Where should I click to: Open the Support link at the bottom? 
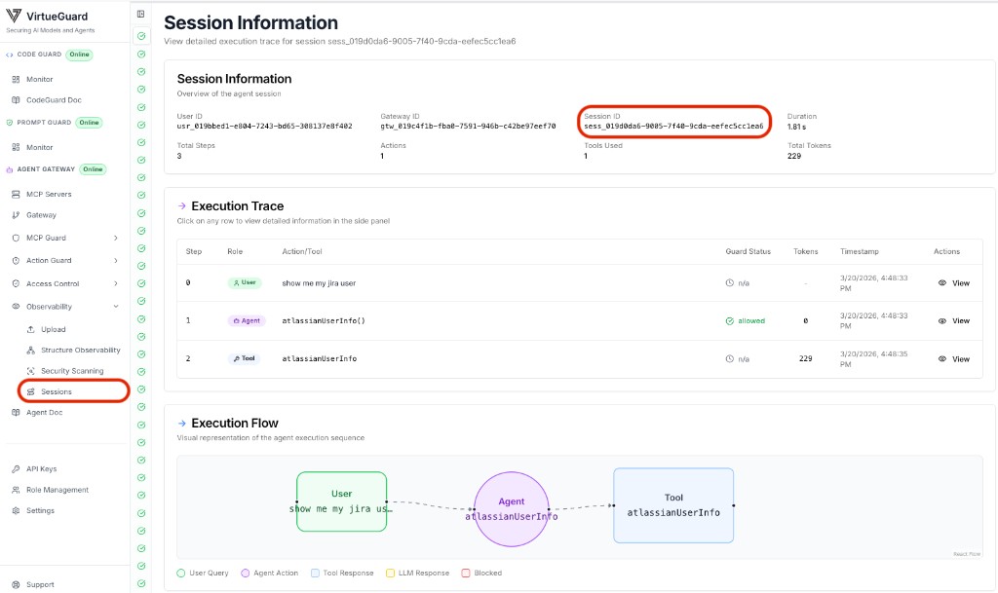click(x=39, y=584)
